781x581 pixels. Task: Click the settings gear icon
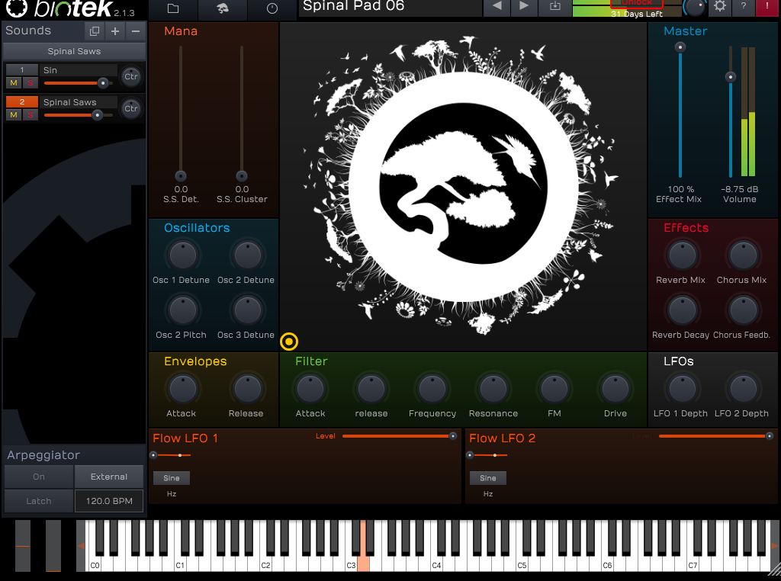coord(719,7)
